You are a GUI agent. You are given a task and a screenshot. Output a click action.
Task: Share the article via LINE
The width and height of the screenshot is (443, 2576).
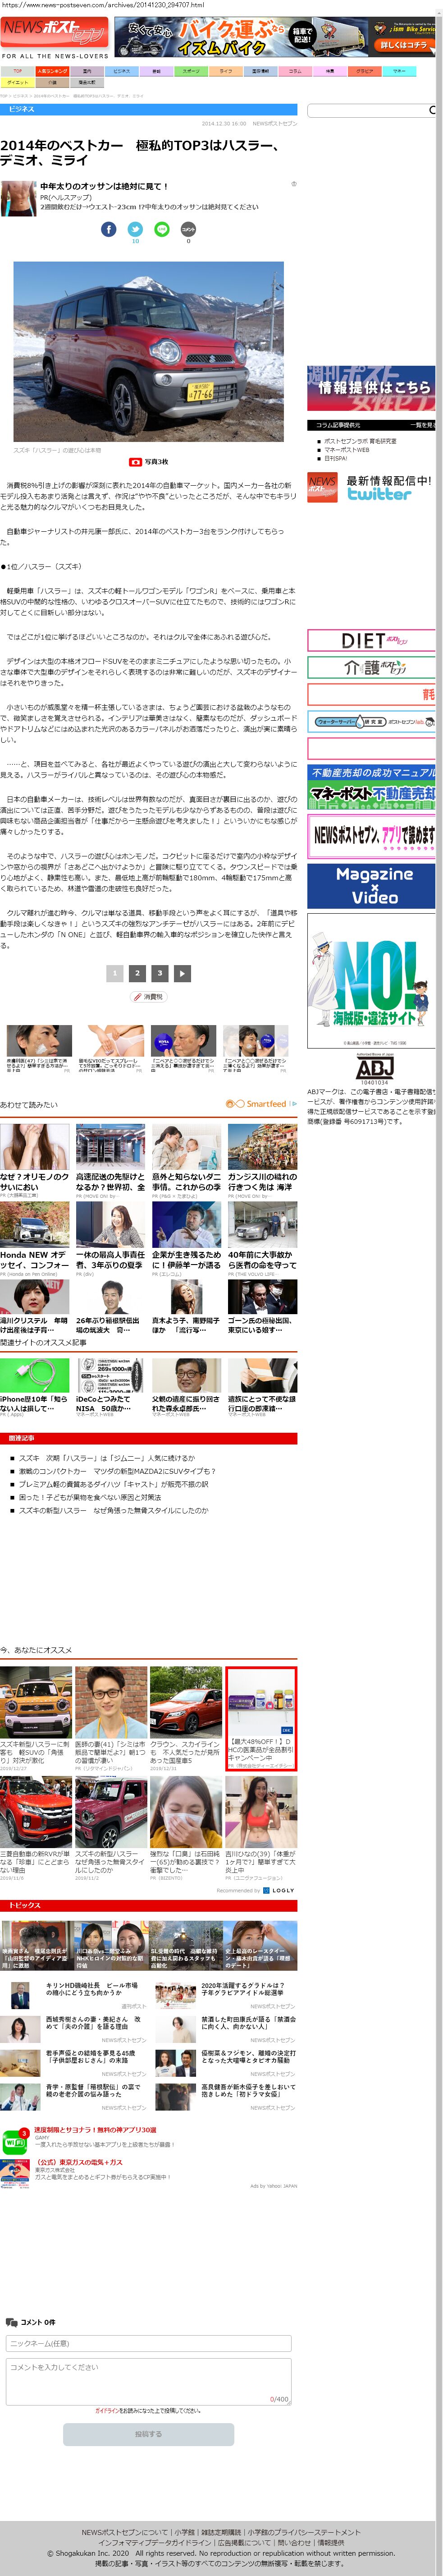click(162, 229)
